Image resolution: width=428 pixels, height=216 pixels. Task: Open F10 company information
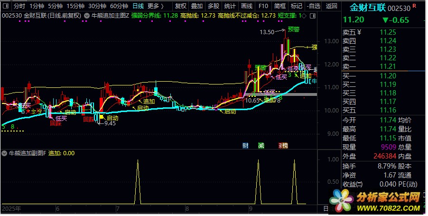[263, 6]
